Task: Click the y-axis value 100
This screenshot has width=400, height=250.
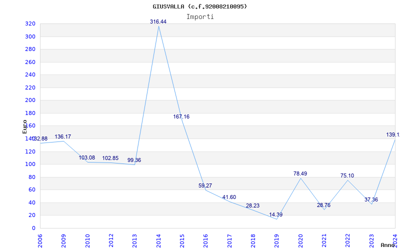Action: [x=30, y=164]
